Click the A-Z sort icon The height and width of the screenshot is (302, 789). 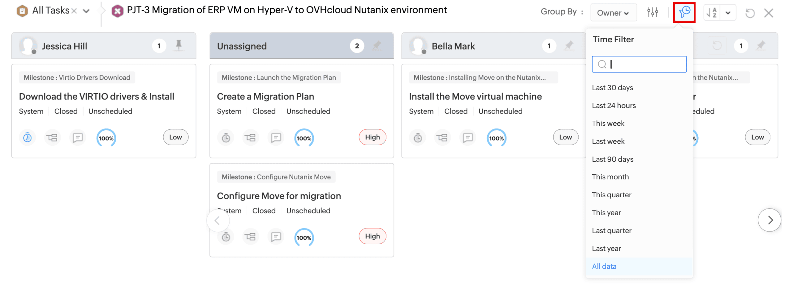(x=711, y=13)
